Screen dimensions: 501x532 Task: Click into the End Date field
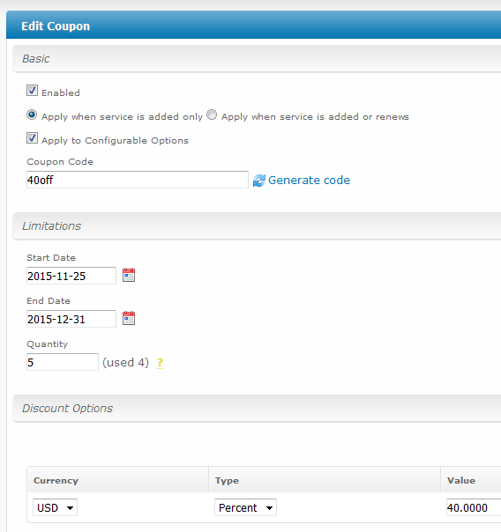71,319
